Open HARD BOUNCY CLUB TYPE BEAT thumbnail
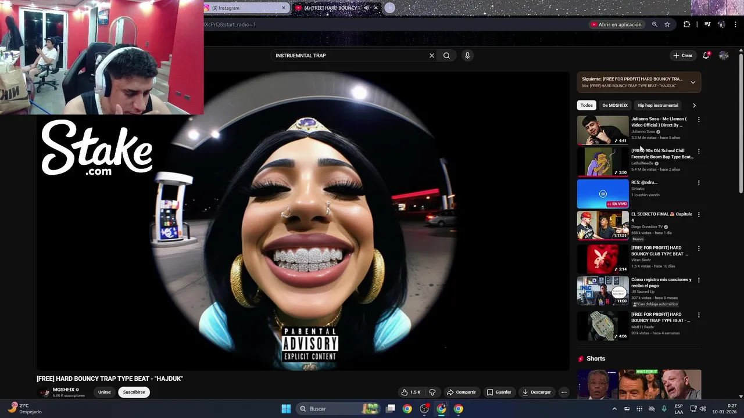Screen dimensions: 744x418 tap(603, 259)
